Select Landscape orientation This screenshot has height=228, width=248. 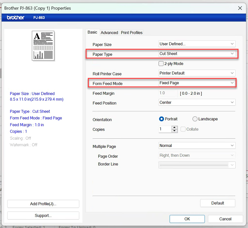tap(195, 119)
